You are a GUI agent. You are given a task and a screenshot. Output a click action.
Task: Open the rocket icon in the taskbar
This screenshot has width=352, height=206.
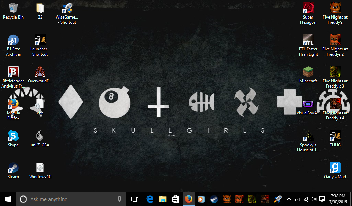(x=278, y=199)
